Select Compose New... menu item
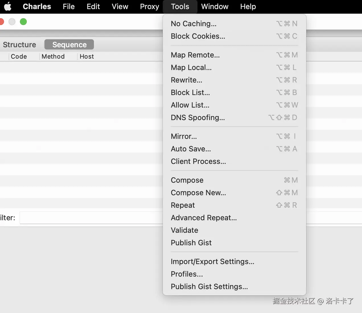The image size is (362, 313). [x=234, y=193]
